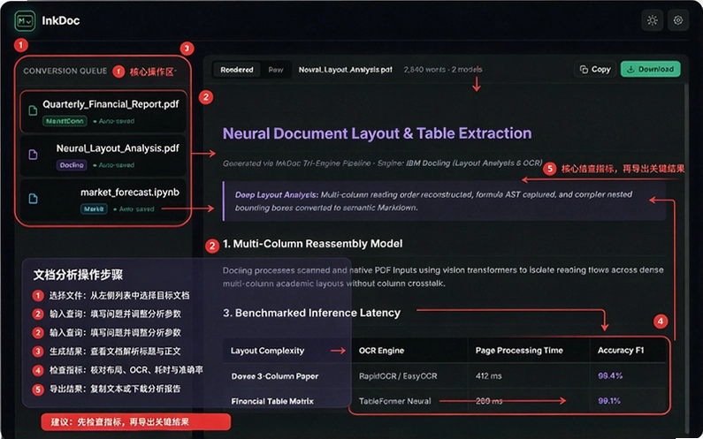Image resolution: width=703 pixels, height=439 pixels.
Task: Click Auto-saved status under Quarterly_Financial_Report.pdf
Action: [x=114, y=121]
